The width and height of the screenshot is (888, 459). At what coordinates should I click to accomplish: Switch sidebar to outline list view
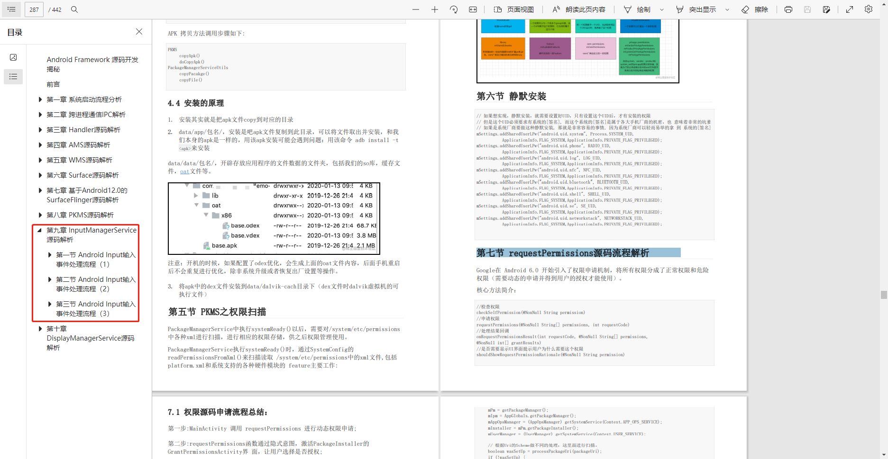[13, 76]
